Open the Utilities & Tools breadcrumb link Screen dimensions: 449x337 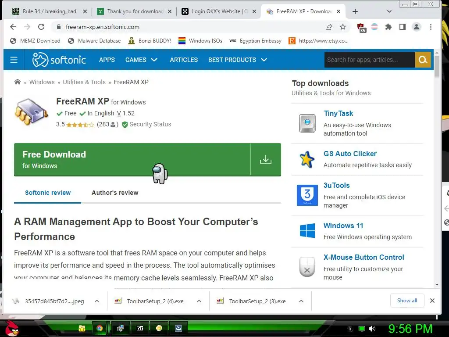pyautogui.click(x=84, y=82)
